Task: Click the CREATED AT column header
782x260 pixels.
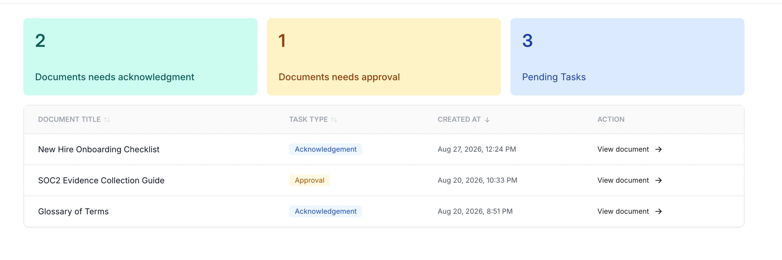Action: 459,120
